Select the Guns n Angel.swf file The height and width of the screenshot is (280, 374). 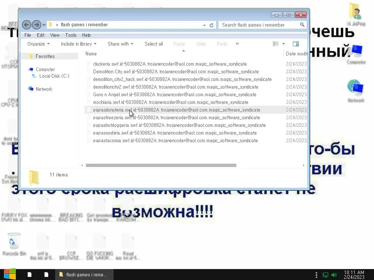pyautogui.click(x=175, y=94)
